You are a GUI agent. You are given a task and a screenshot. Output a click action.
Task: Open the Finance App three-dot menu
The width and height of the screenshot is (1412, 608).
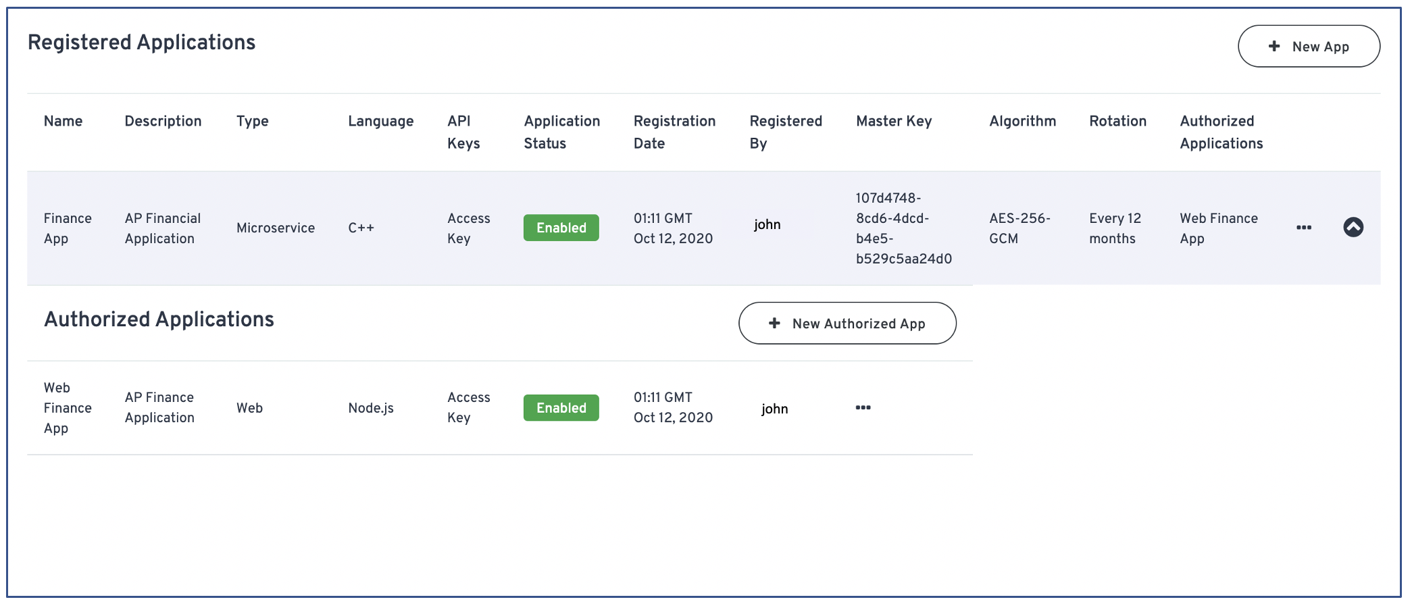tap(1303, 228)
